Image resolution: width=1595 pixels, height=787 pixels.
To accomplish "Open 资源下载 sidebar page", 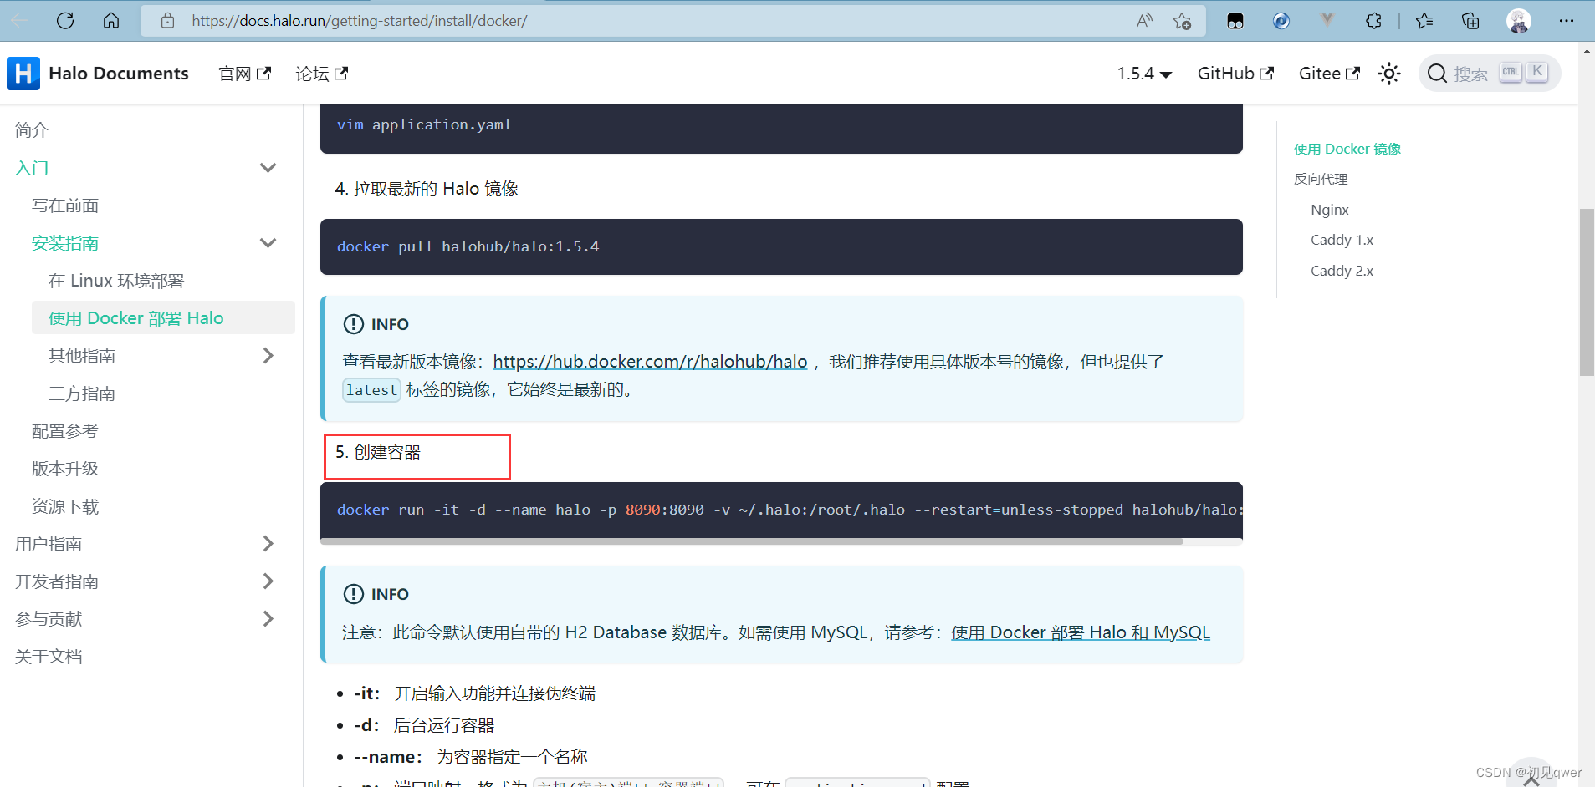I will click(x=65, y=506).
